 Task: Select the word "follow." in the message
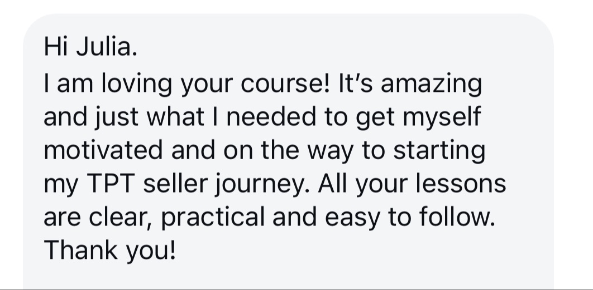coord(457,217)
